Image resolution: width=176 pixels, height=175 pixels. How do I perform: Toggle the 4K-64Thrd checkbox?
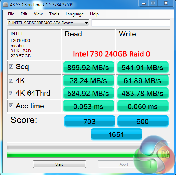pyautogui.click(x=11, y=93)
